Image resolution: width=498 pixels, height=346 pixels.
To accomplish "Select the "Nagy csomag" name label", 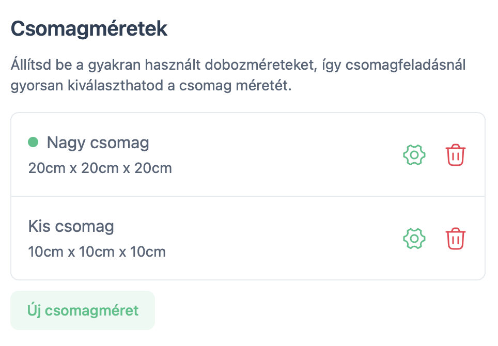I will [x=98, y=143].
